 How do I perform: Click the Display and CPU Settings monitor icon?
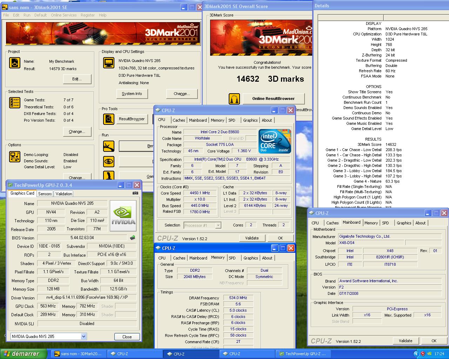[109, 63]
